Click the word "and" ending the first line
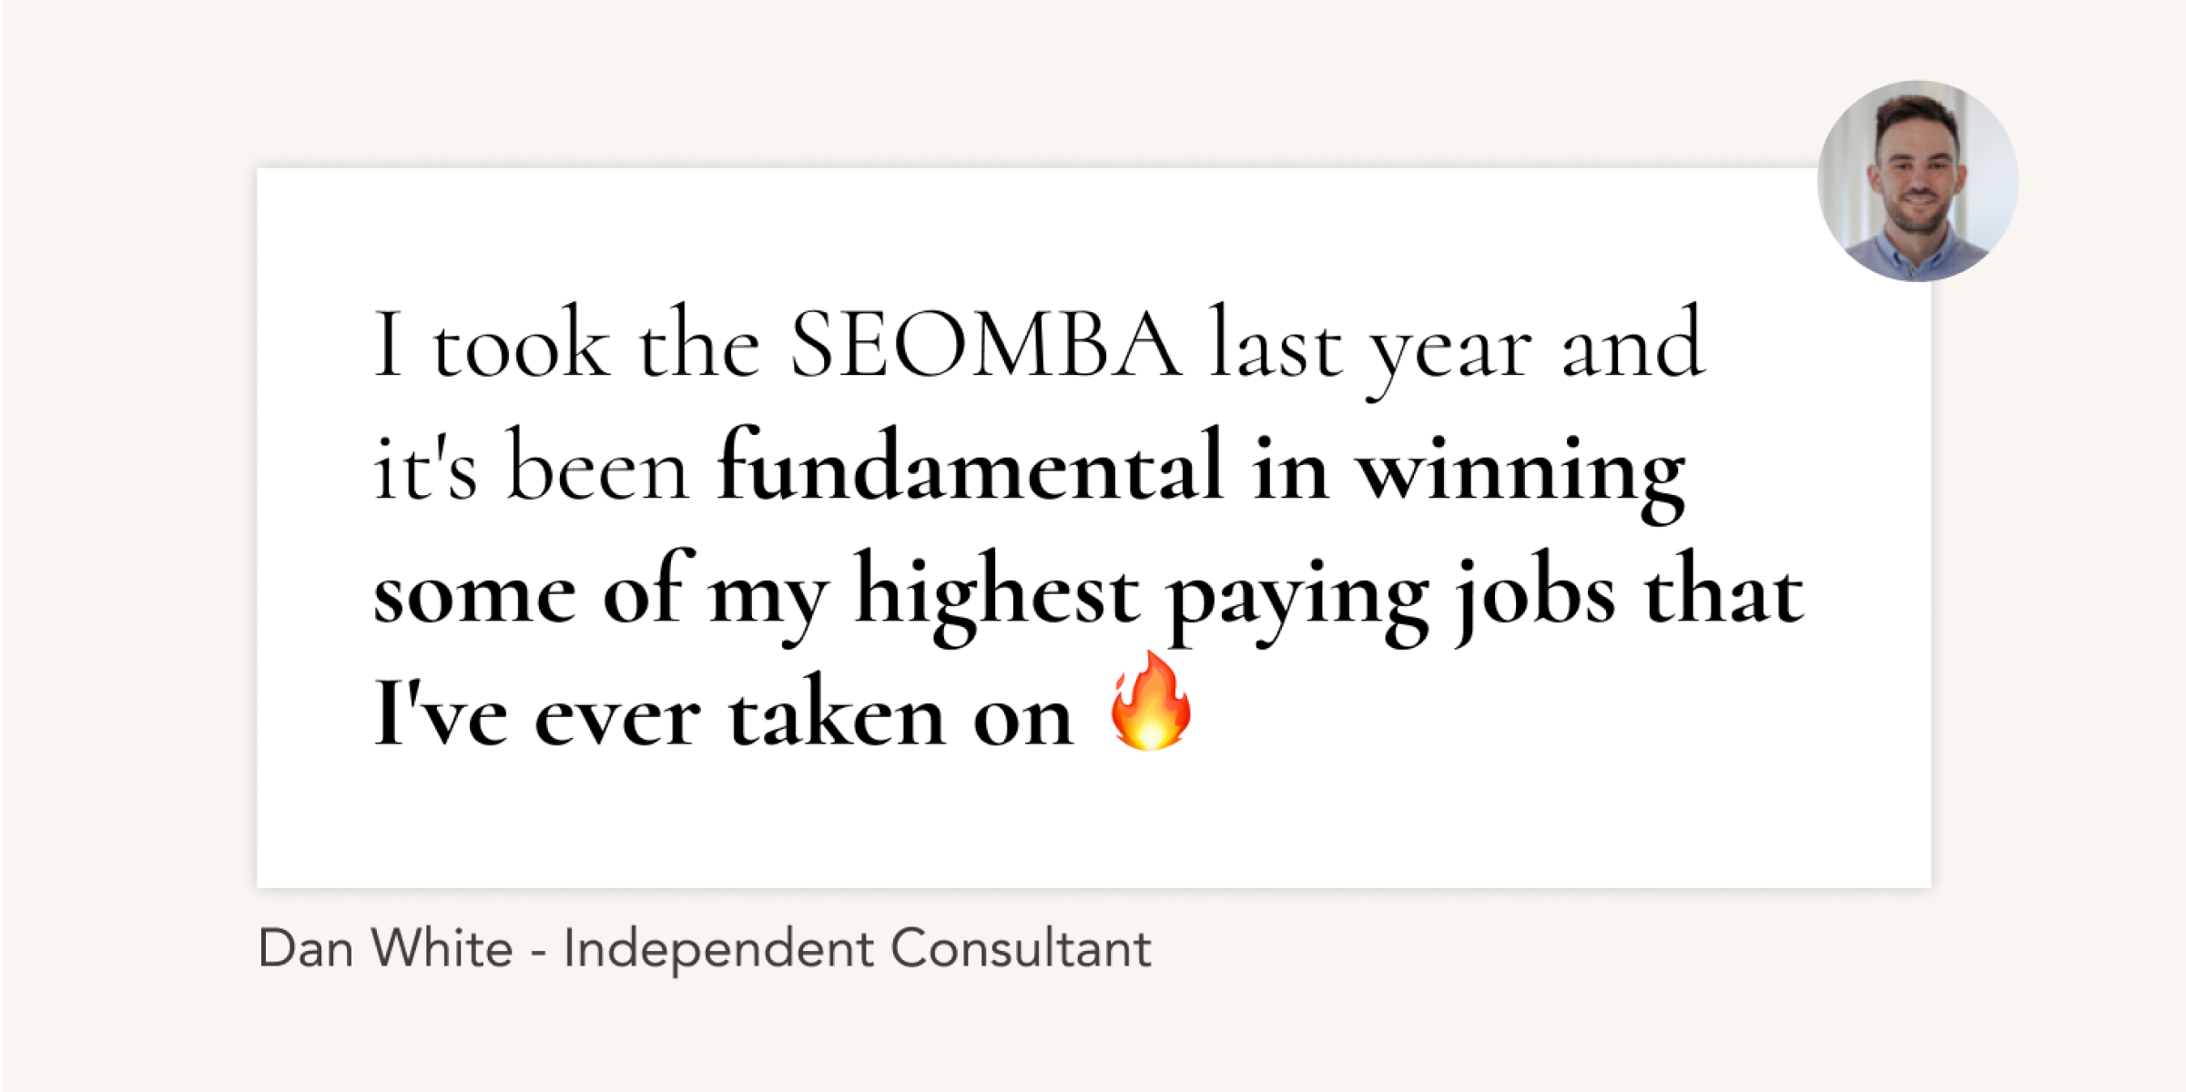The height and width of the screenshot is (1092, 2186). pos(1632,341)
